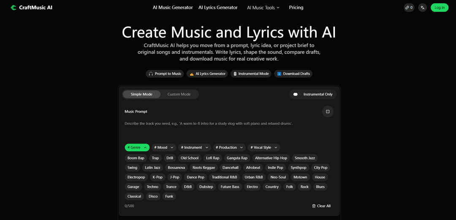Viewport: 456px width, 220px height.
Task: Select the Gangsta Rap genre tag
Action: (237, 158)
